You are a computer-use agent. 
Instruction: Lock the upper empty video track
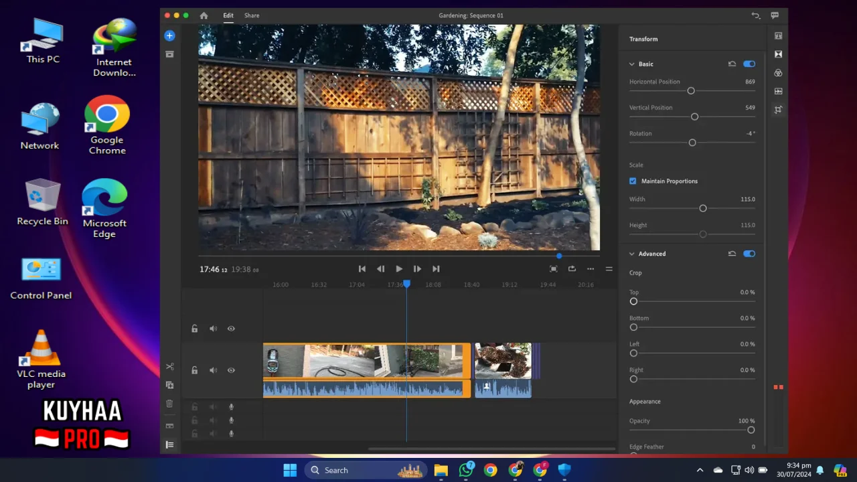pyautogui.click(x=195, y=329)
